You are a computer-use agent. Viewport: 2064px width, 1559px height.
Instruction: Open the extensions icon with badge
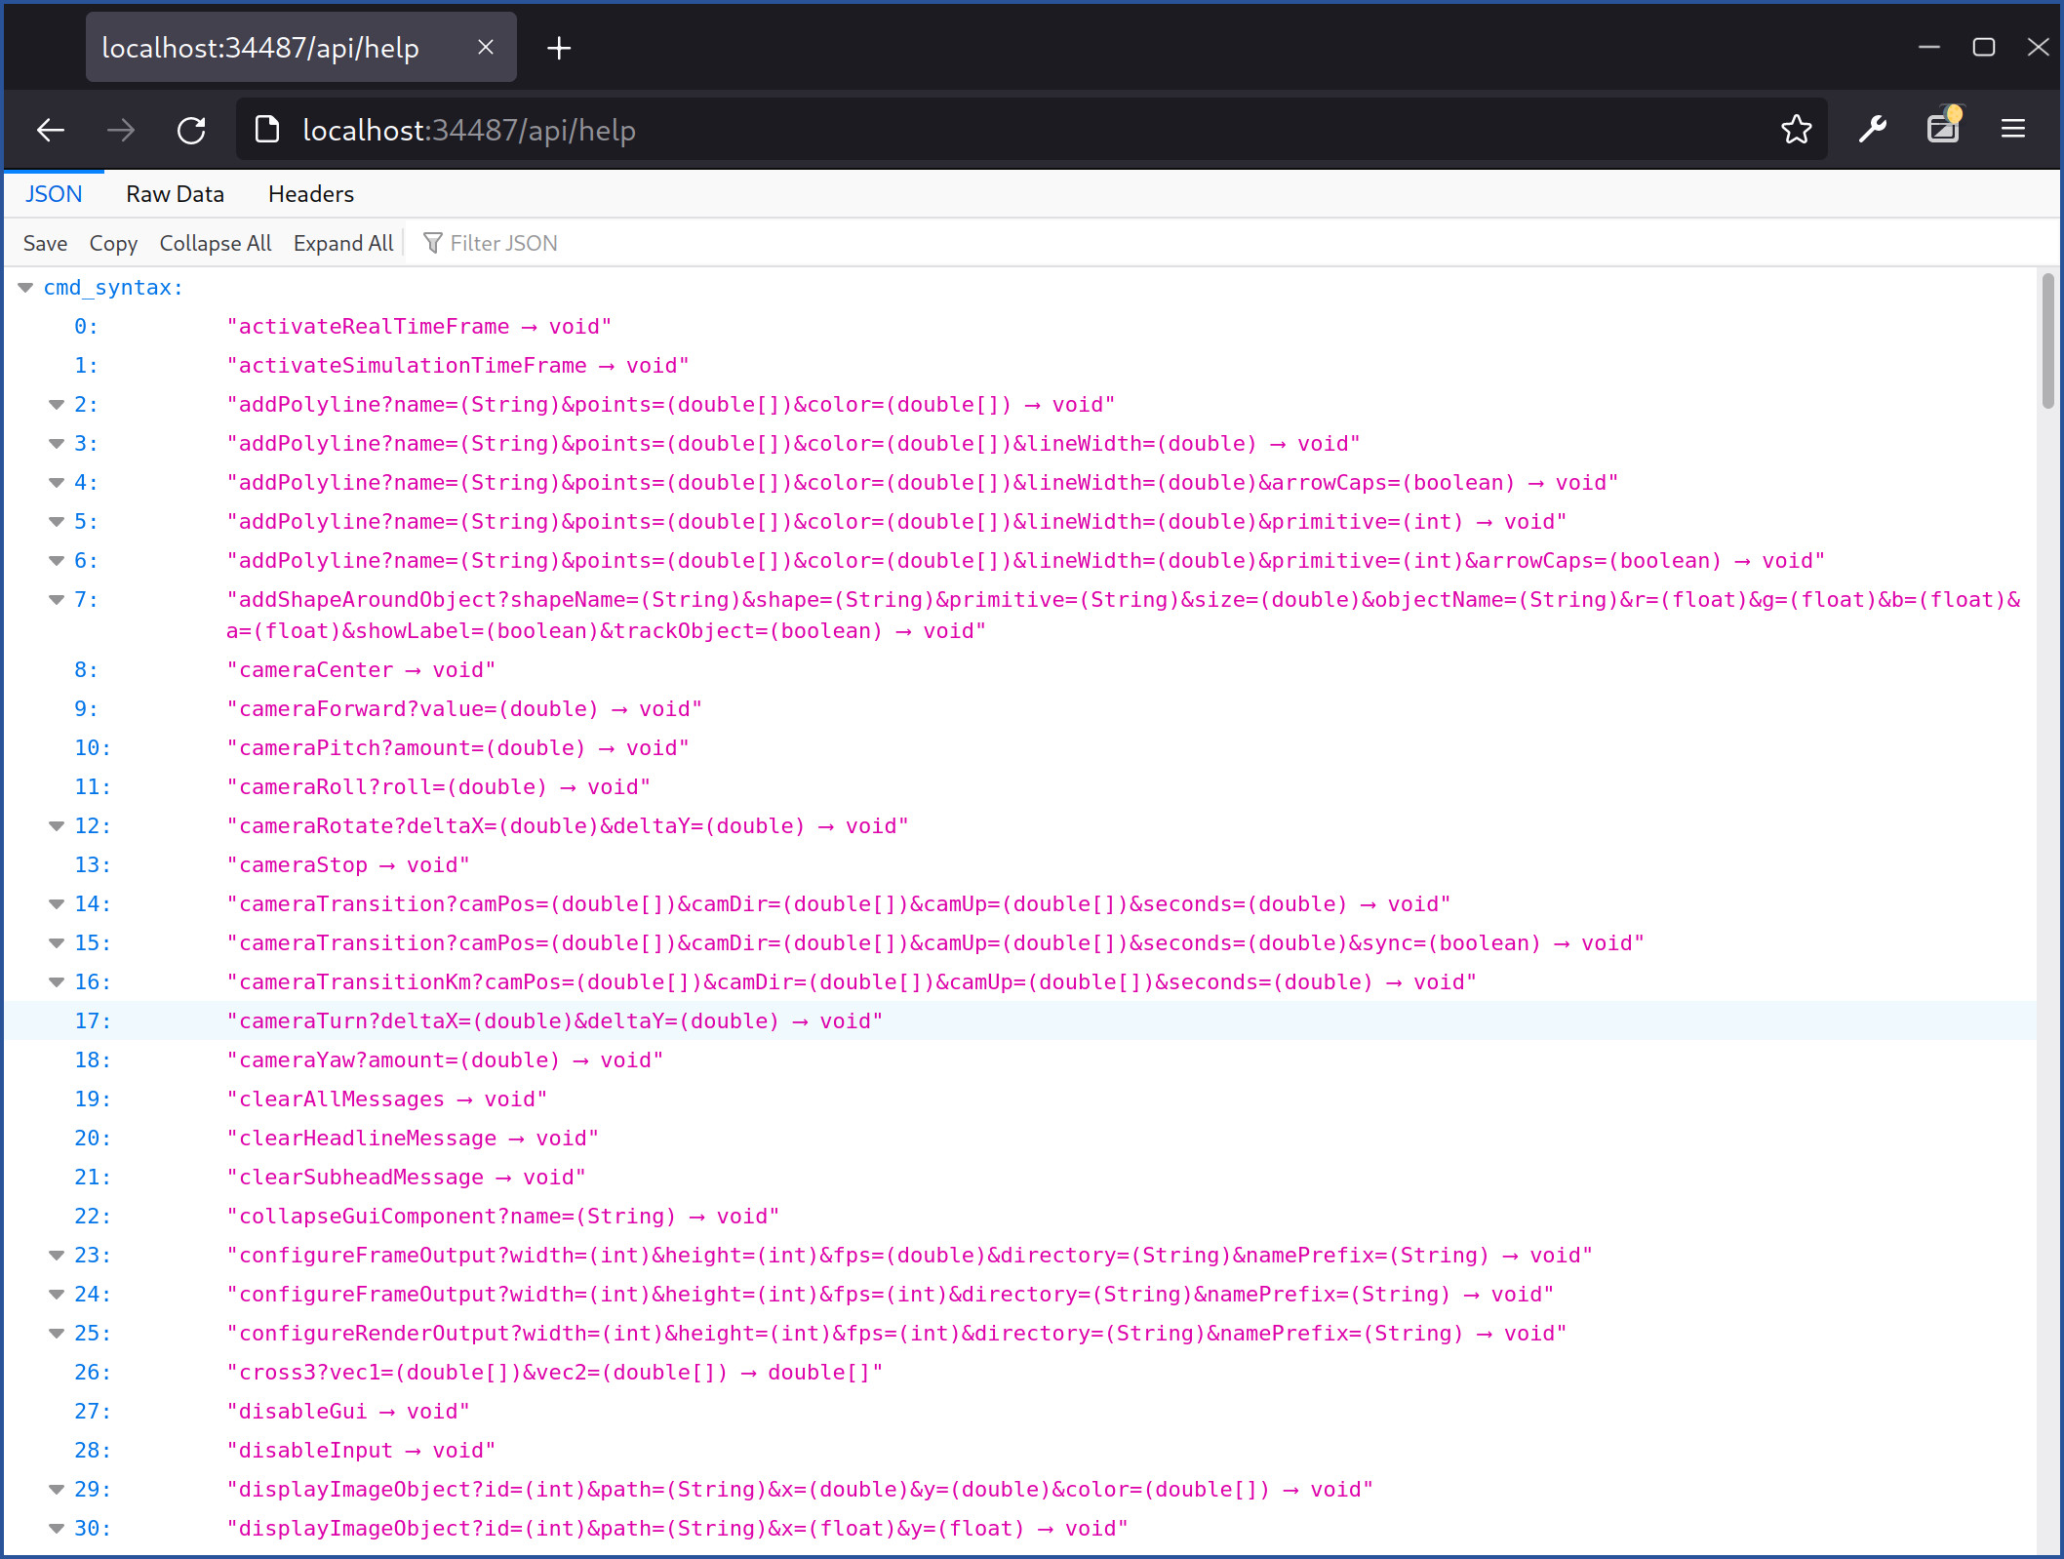pos(1943,128)
